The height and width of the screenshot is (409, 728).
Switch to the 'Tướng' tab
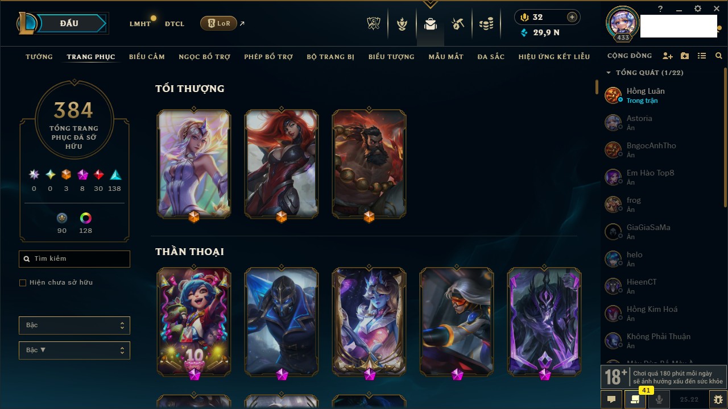39,57
